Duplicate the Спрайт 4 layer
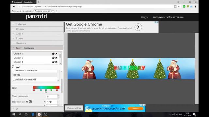 click(53, 62)
